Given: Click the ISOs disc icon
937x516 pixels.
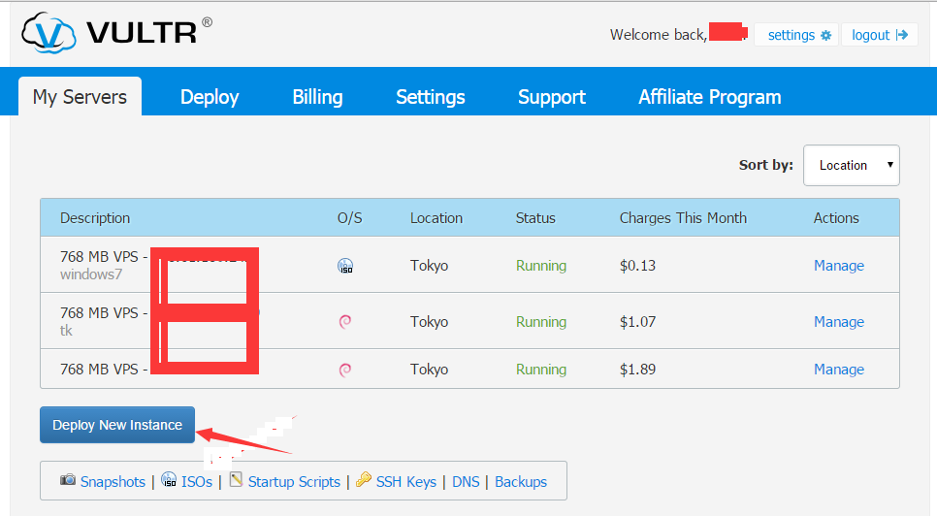Looking at the screenshot, I should (169, 480).
